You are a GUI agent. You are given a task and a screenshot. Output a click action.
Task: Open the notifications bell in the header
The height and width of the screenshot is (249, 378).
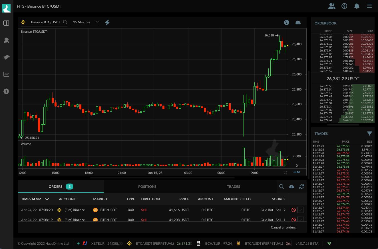pyautogui.click(x=357, y=6)
